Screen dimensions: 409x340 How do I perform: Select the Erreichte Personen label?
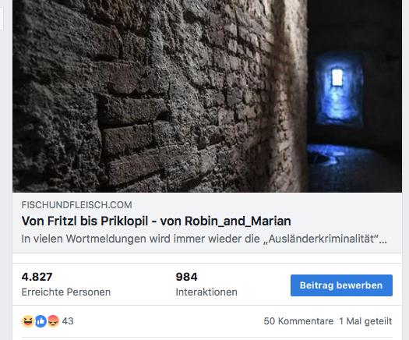[x=66, y=292]
